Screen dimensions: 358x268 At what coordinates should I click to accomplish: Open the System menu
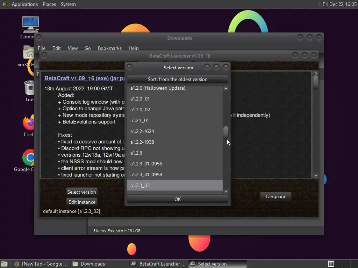[68, 4]
